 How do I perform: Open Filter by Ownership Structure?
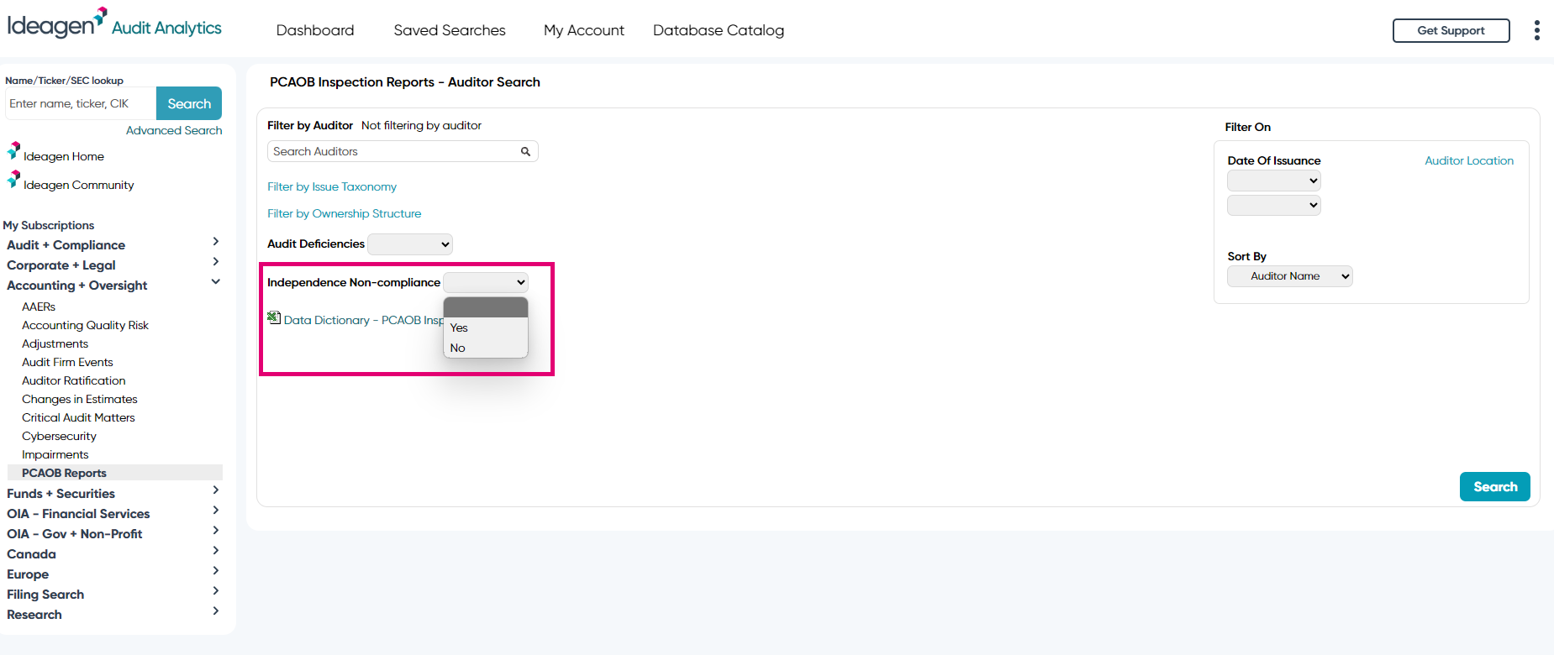pyautogui.click(x=345, y=213)
